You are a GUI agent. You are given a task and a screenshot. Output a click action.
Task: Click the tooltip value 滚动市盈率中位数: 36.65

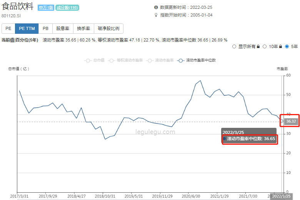coord(251,139)
